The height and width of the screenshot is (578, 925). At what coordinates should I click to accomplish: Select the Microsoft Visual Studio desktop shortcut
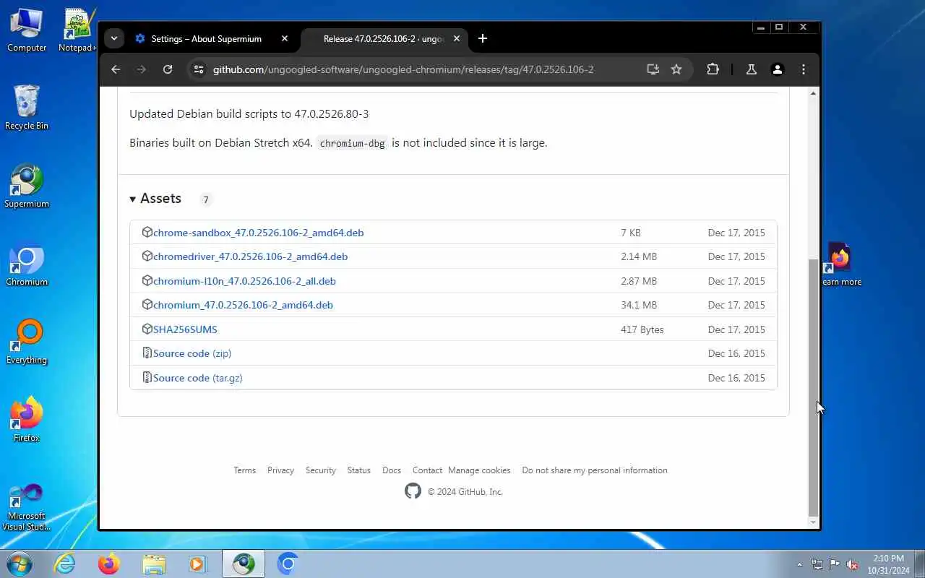(27, 507)
